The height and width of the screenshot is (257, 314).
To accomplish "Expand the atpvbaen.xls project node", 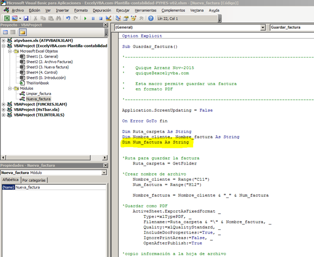I will (4, 40).
